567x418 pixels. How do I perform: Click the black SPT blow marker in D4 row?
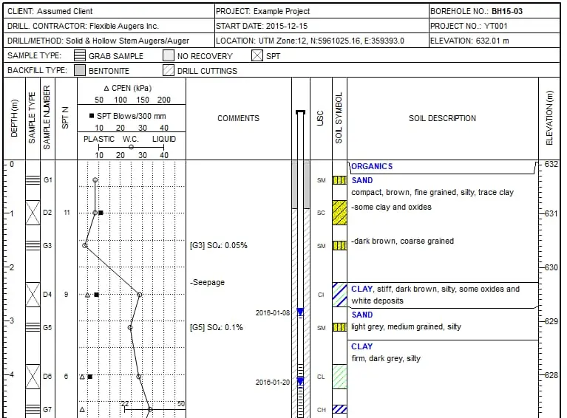(x=97, y=295)
